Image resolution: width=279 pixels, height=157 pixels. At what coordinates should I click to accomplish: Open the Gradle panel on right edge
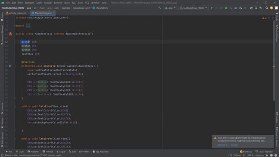tap(277, 17)
